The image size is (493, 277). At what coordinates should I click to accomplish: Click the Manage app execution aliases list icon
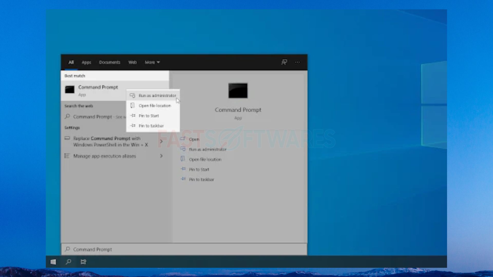click(67, 156)
